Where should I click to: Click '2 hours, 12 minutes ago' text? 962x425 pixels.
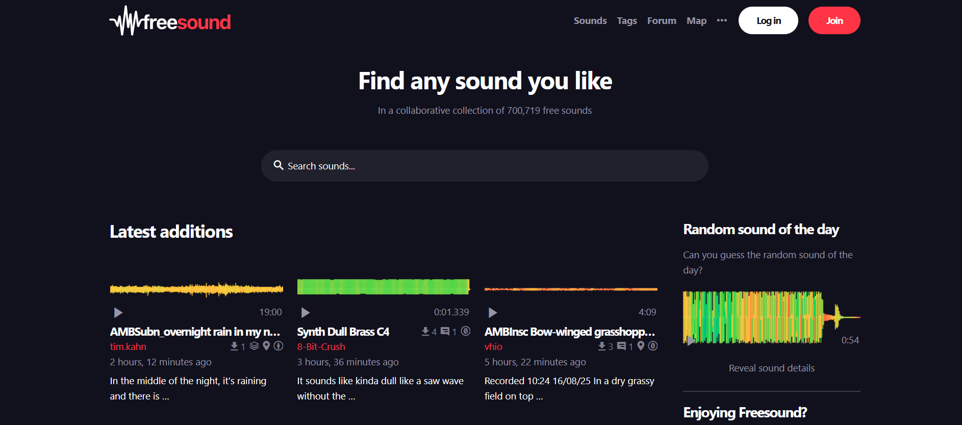point(161,362)
